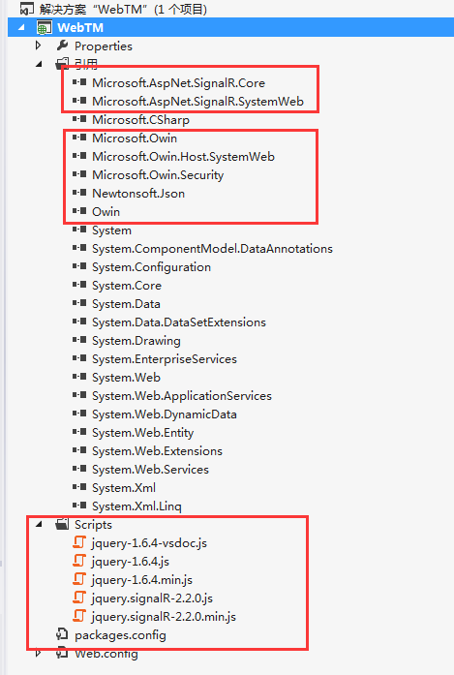The width and height of the screenshot is (454, 675).
Task: Click the solution icon beside 解决方案 WebTM
Action: click(27, 9)
